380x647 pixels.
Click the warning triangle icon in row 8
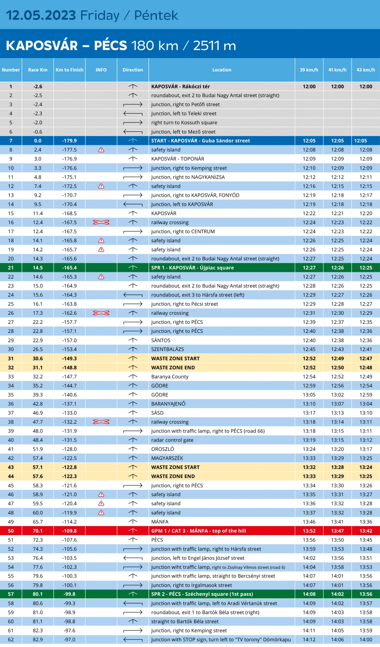(x=101, y=150)
